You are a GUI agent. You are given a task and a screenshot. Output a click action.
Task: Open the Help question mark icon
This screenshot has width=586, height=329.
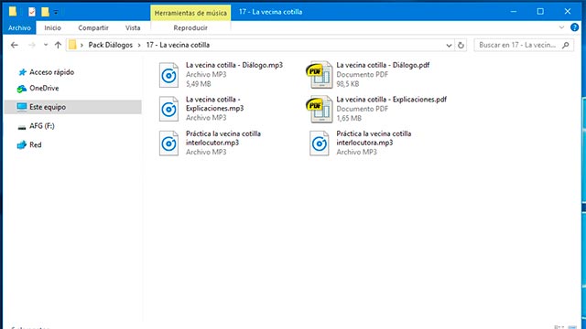[574, 27]
